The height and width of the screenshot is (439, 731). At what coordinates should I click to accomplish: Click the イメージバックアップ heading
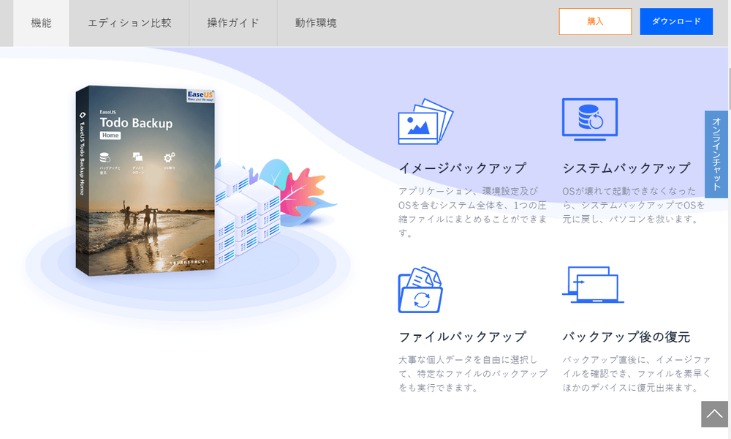(x=463, y=168)
